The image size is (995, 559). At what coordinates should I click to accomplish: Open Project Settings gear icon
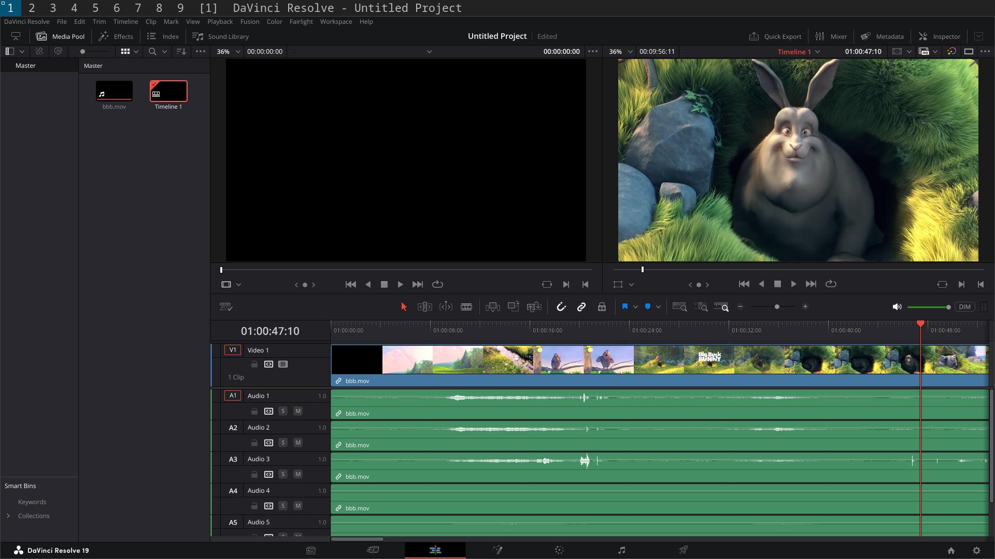pos(976,551)
